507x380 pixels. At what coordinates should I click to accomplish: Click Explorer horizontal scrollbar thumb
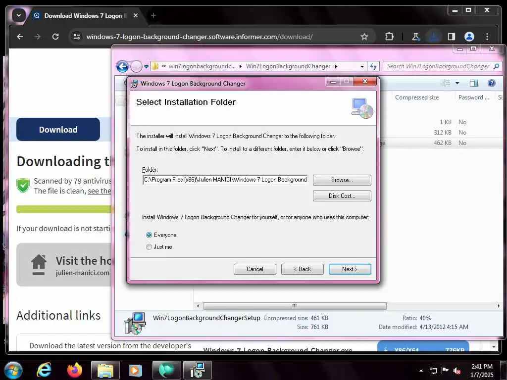(x=294, y=306)
